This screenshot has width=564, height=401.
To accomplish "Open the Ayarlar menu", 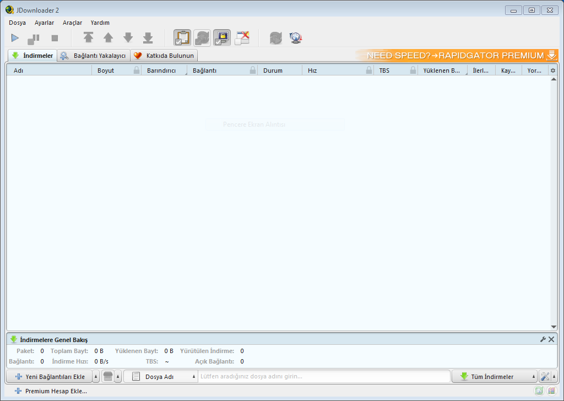I will pos(44,23).
